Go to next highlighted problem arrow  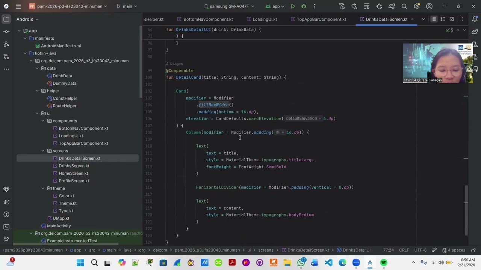point(464,30)
